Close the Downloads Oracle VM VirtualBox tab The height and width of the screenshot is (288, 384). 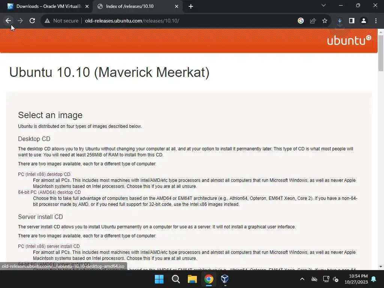point(87,6)
